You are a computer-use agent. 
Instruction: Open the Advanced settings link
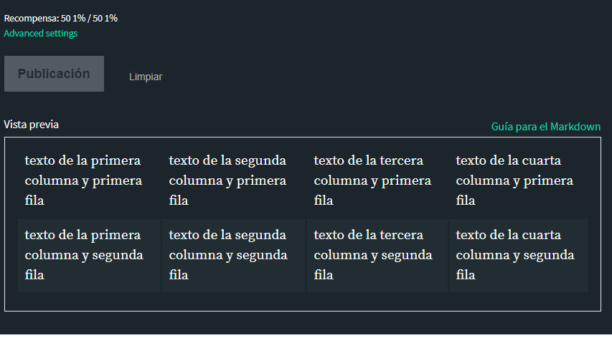click(x=41, y=34)
